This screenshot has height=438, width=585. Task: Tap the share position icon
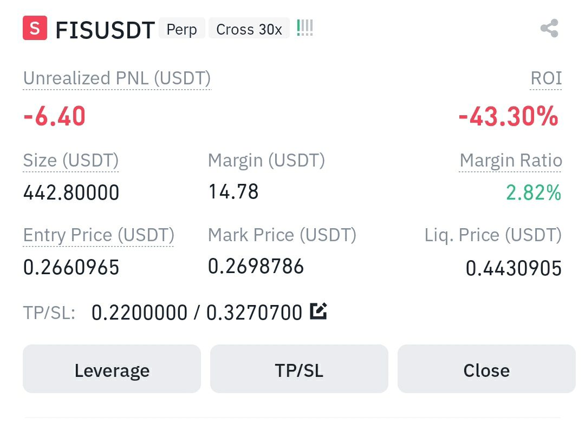[549, 28]
